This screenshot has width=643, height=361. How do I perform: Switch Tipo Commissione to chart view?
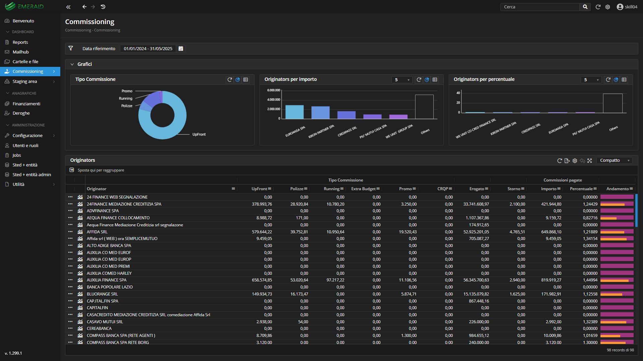[x=238, y=80]
